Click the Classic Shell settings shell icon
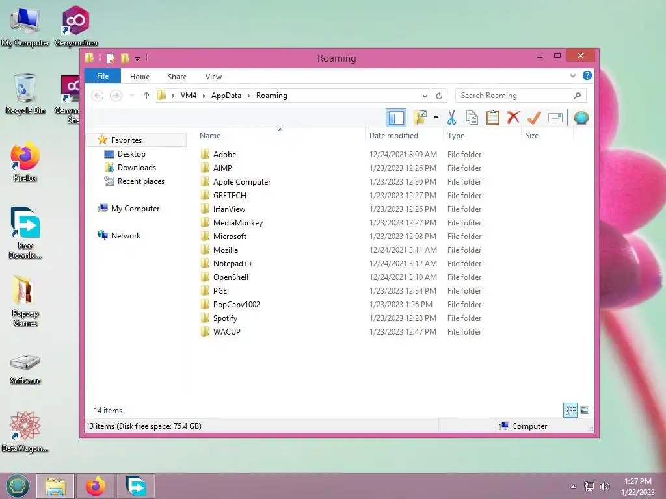The width and height of the screenshot is (666, 499). coord(581,118)
